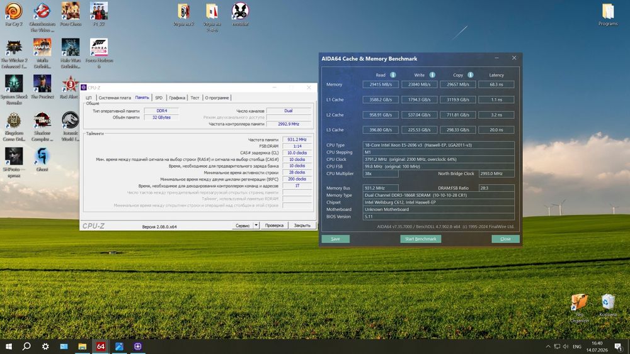This screenshot has width=630, height=354.
Task: Click the North Bridge Clock 2993.0 MHz value
Action: (496, 174)
